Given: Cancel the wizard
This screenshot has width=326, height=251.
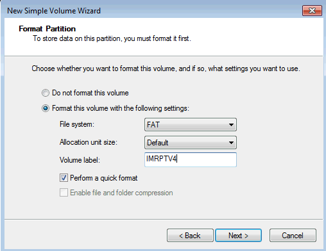Looking at the screenshot, I should (x=293, y=236).
